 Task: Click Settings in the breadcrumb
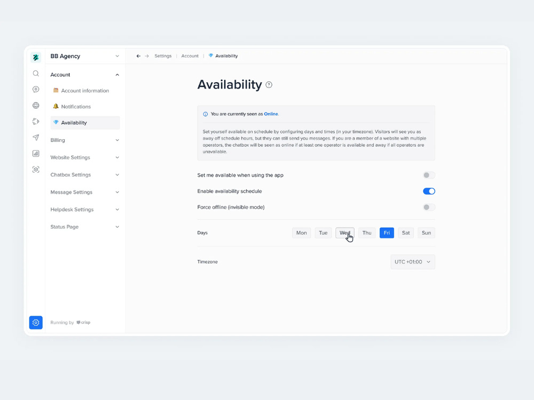pyautogui.click(x=163, y=56)
